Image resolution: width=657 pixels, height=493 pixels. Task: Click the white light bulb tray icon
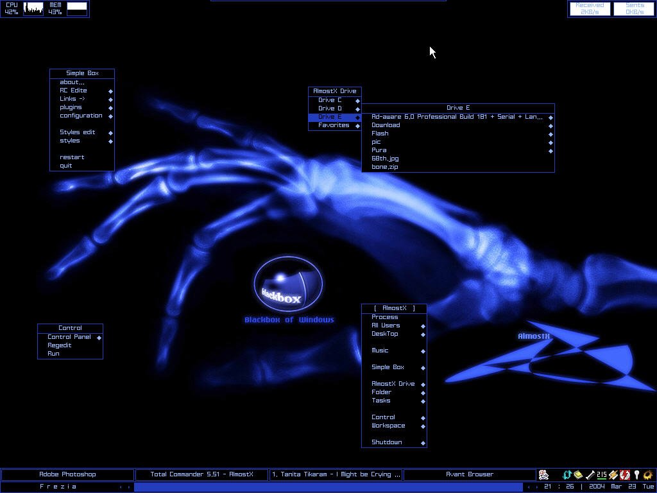[636, 474]
